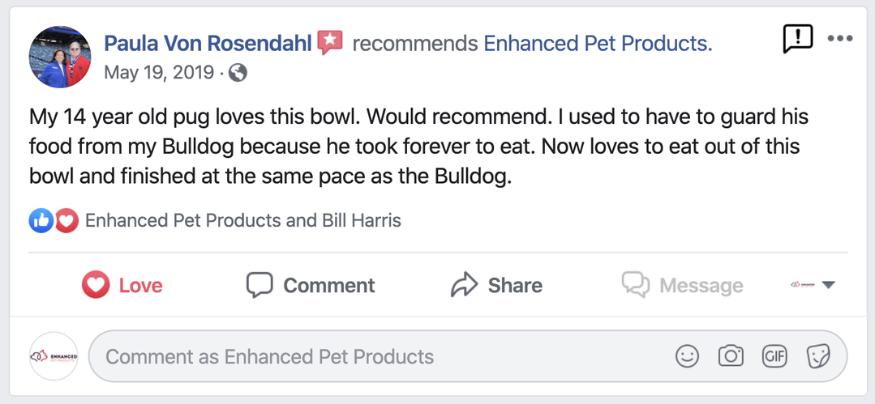Open the GIF picker in comment box
This screenshot has height=404, width=875.
coord(774,356)
